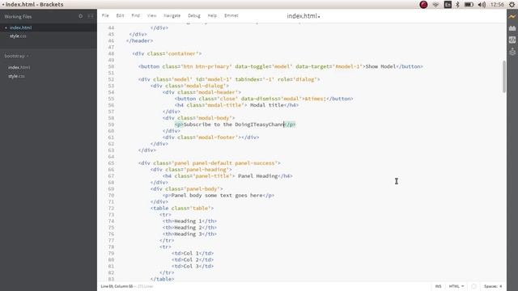
Task: Expand the bootstrap project dropdown
Action: 16,56
